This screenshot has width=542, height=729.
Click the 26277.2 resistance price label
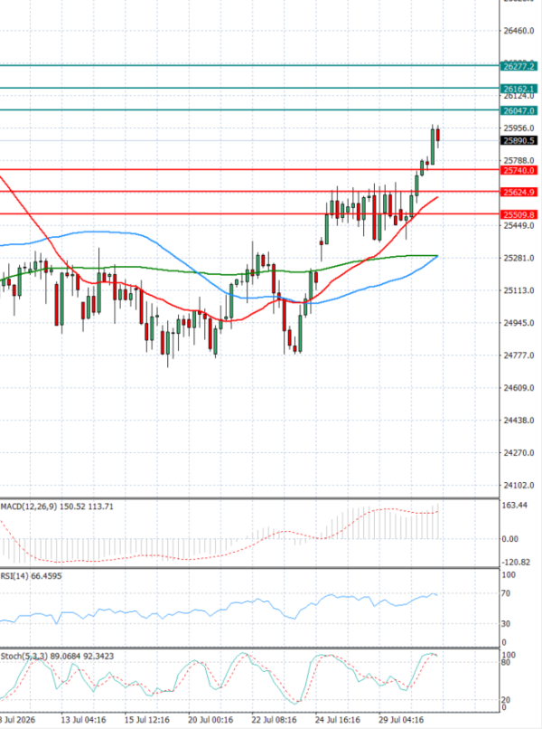(x=519, y=67)
